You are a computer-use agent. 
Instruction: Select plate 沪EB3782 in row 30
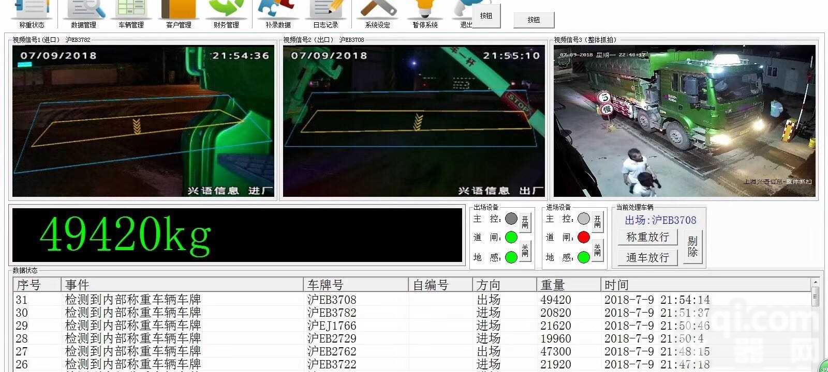tap(331, 313)
